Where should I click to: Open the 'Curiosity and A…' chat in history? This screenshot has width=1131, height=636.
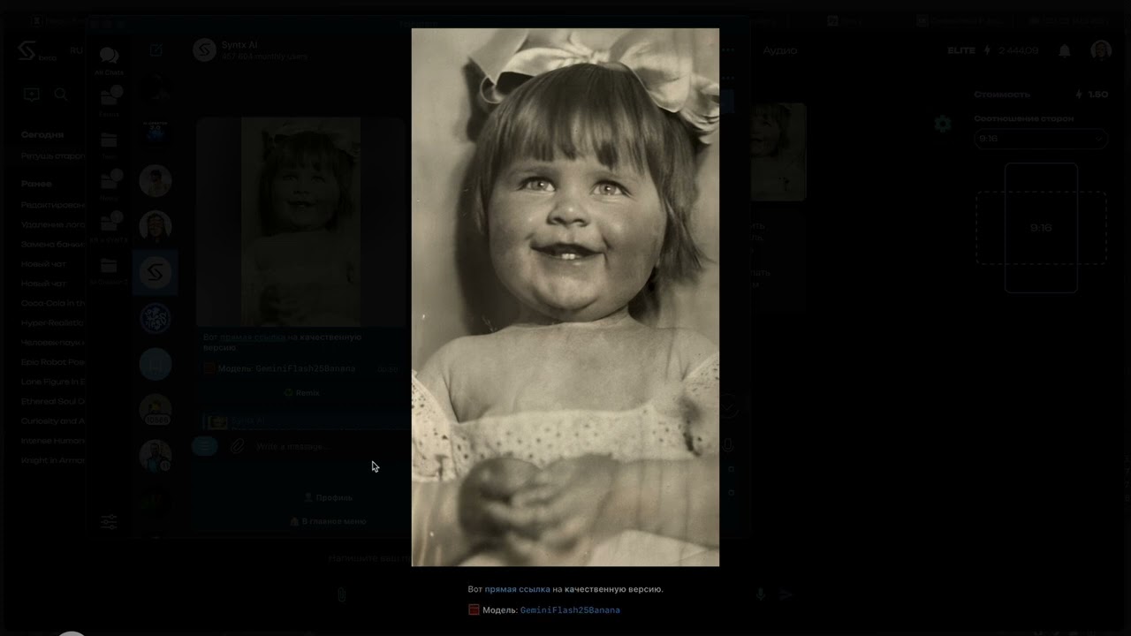click(x=53, y=420)
